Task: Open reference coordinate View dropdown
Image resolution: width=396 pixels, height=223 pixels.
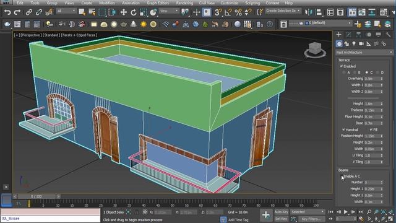Action: point(169,11)
